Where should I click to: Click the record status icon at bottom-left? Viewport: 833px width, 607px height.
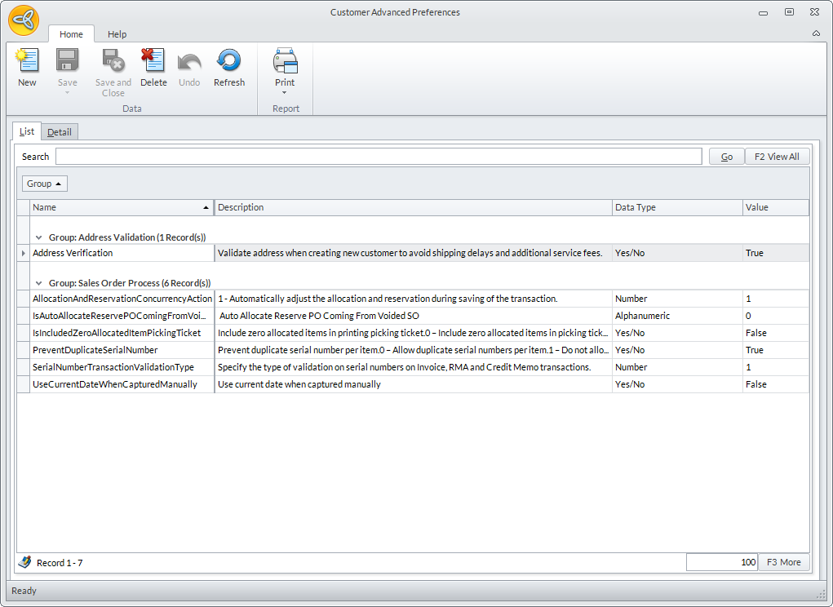pyautogui.click(x=24, y=562)
